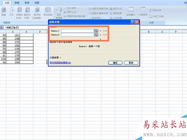Select the cell containing 154
Viewport: 187px width, 140px height.
click(13, 45)
